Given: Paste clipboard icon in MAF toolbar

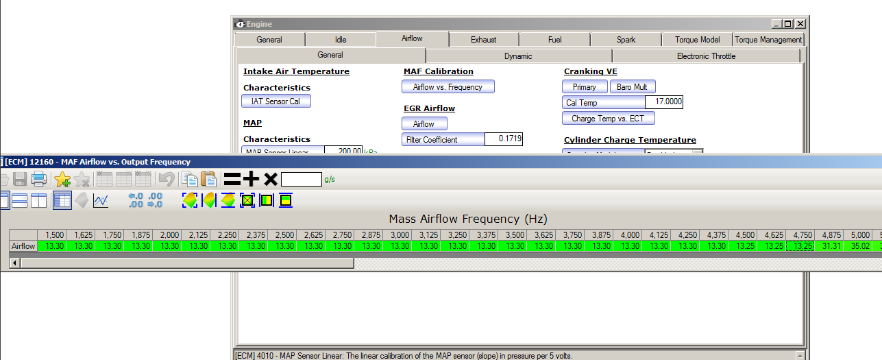Looking at the screenshot, I should tap(208, 180).
